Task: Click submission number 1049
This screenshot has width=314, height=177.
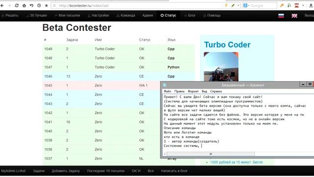Action: [x=48, y=49]
